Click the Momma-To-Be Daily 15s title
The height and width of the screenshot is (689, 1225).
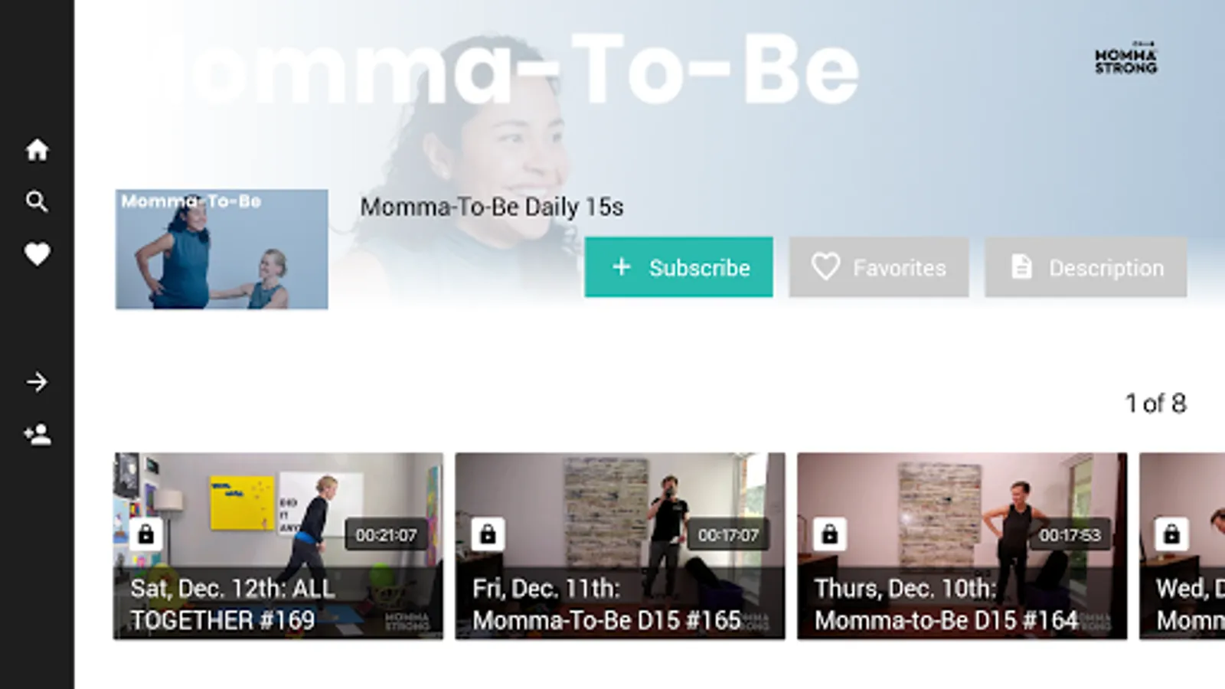tap(492, 207)
